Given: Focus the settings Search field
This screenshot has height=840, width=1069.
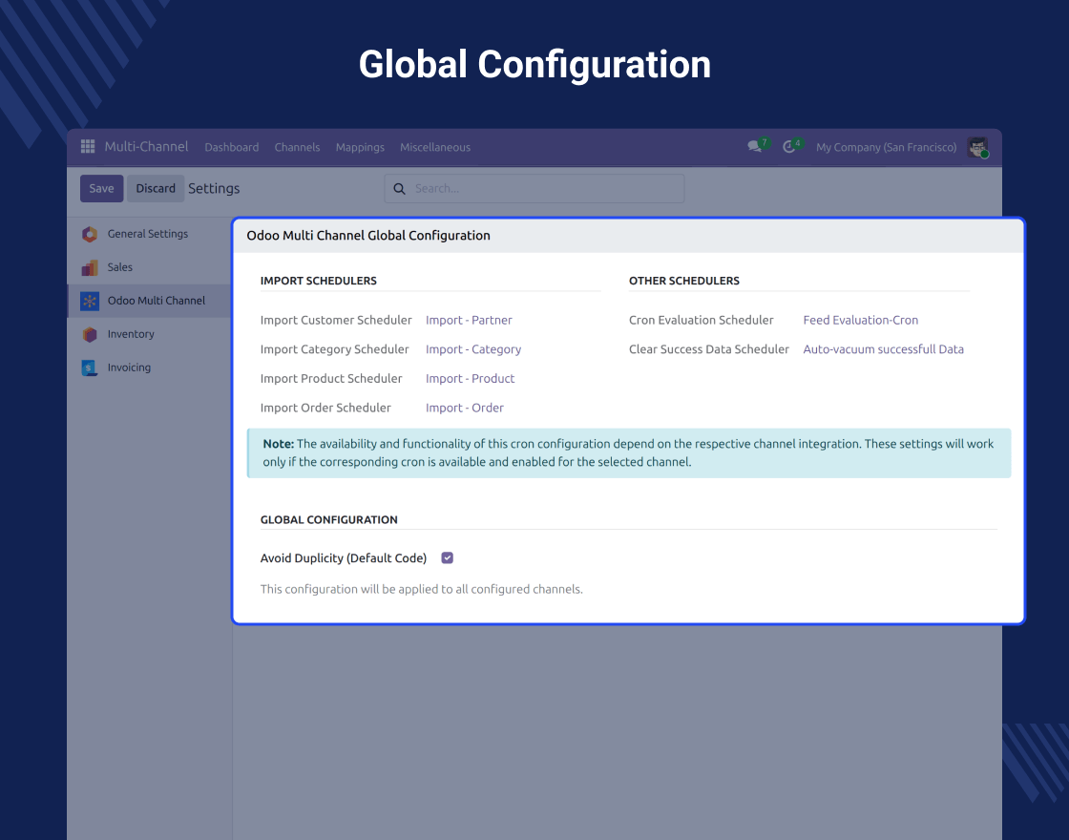Looking at the screenshot, I should [534, 189].
